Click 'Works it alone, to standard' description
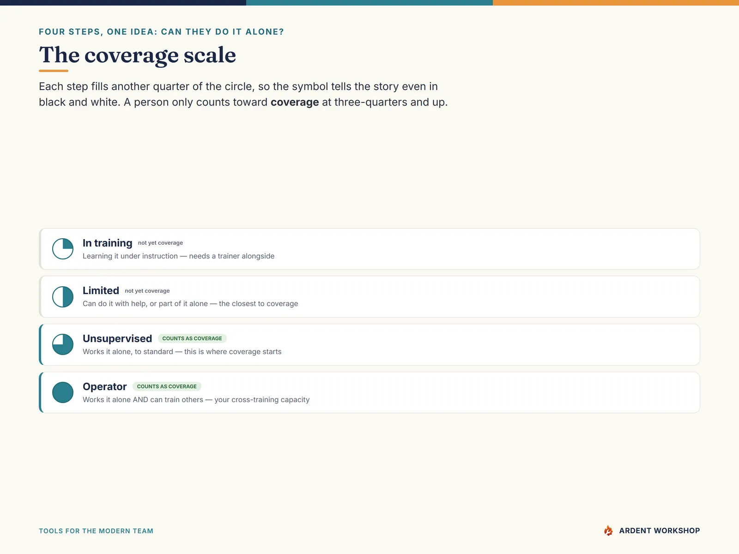Screen dimensions: 739x554 pos(182,352)
